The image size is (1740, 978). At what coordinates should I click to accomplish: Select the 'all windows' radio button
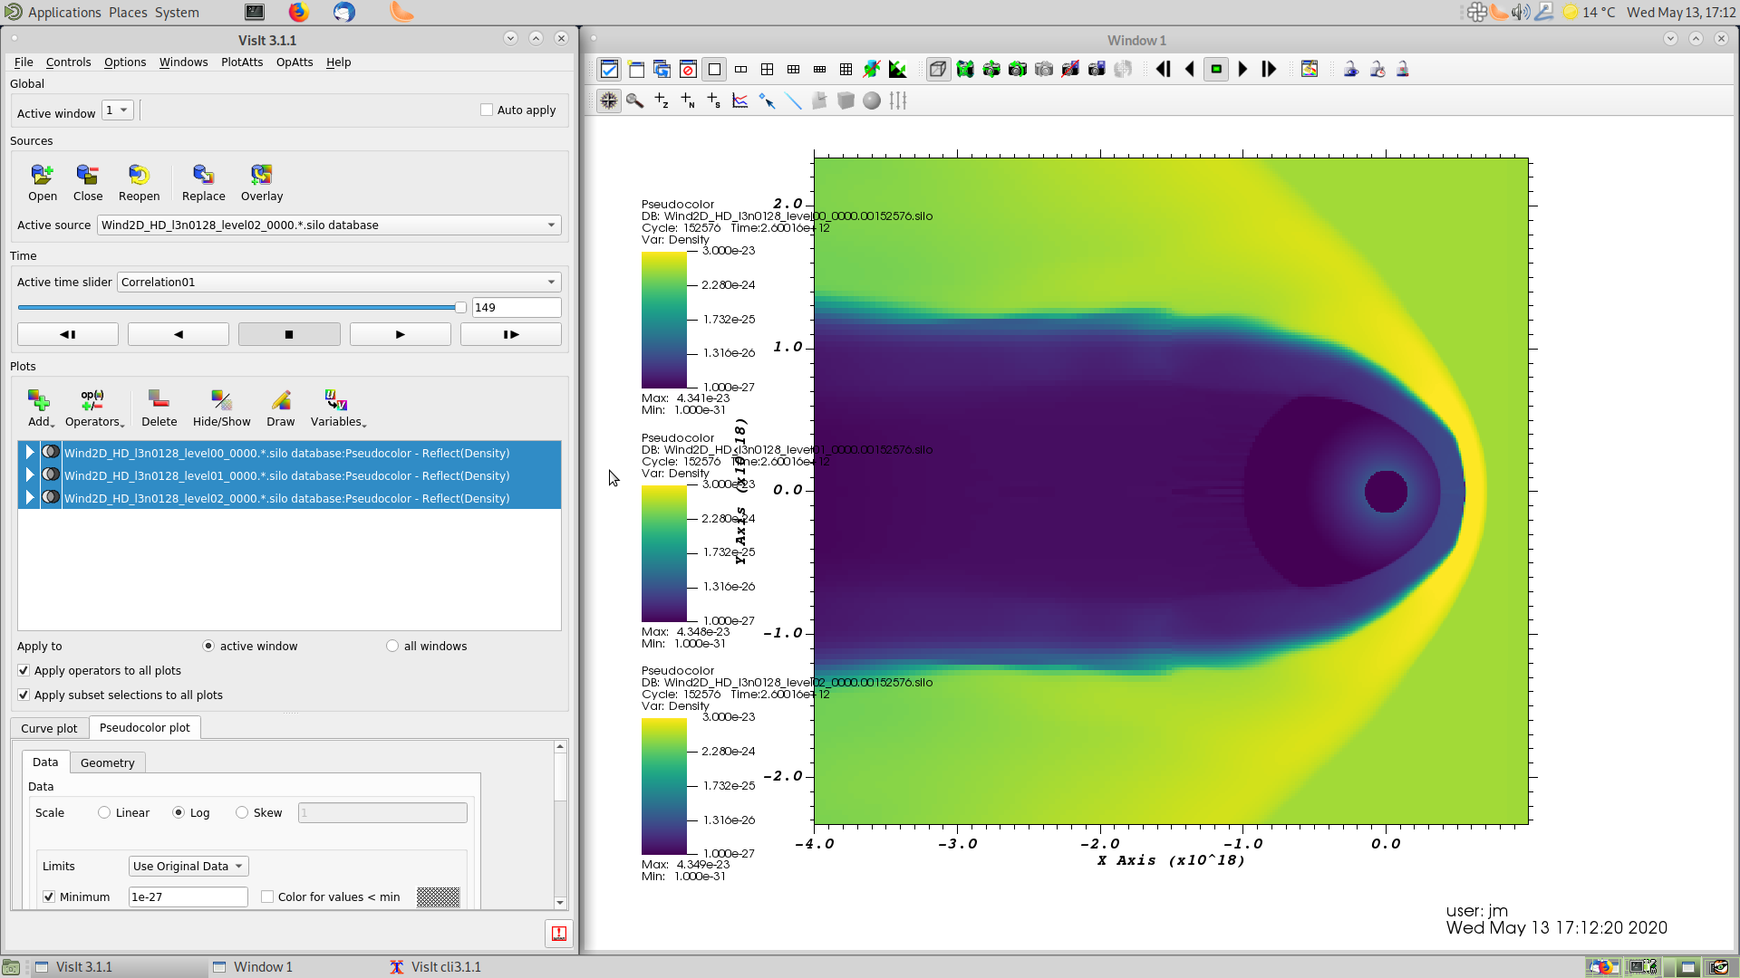tap(392, 646)
